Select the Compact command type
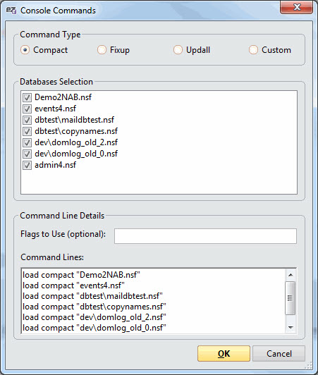 [x=25, y=50]
